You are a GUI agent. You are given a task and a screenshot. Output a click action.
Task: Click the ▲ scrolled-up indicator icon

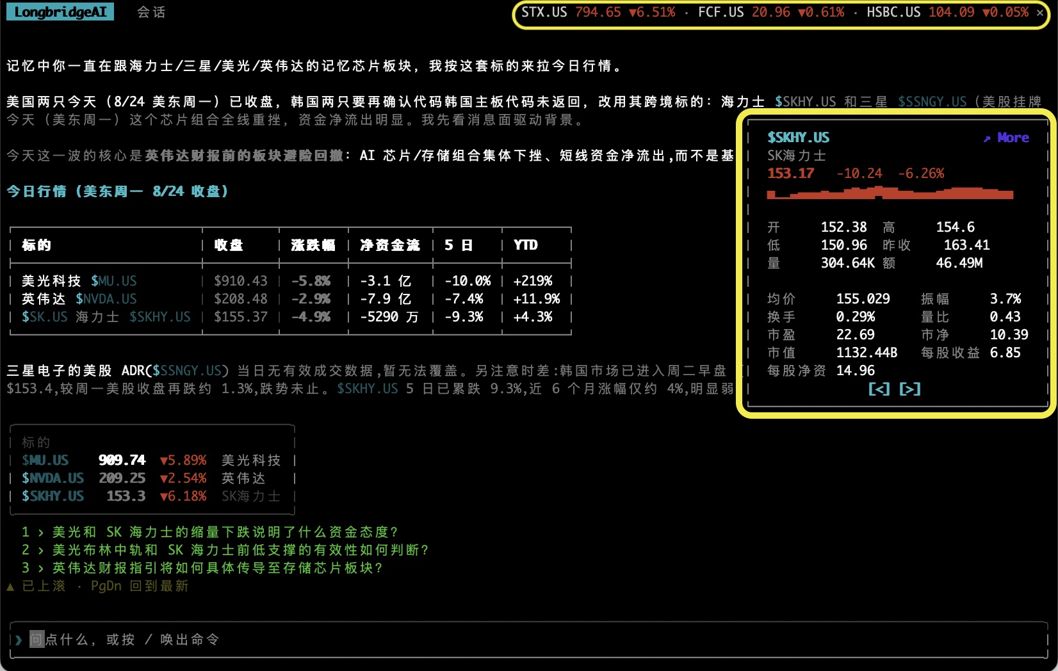(x=10, y=586)
